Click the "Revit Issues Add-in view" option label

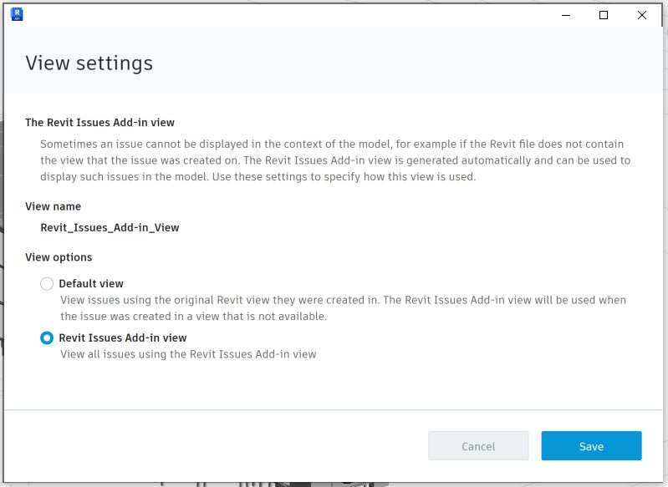pyautogui.click(x=122, y=338)
